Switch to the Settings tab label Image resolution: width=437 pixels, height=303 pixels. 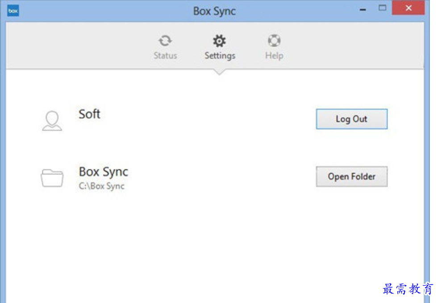click(220, 56)
